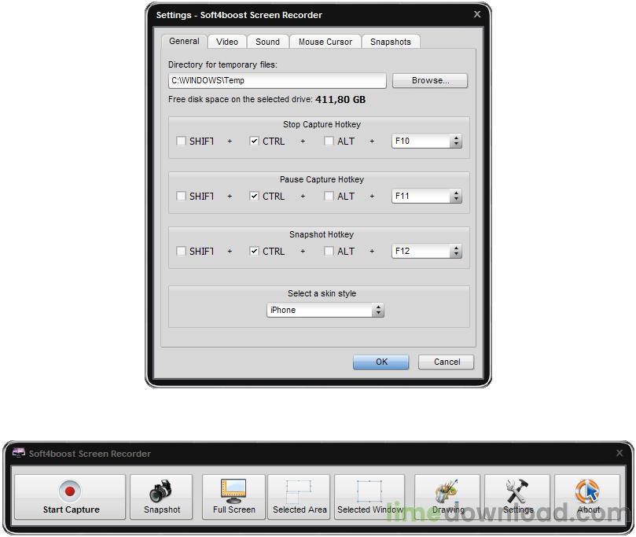The width and height of the screenshot is (636, 537).
Task: Click the Start Capture record icon
Action: click(70, 491)
